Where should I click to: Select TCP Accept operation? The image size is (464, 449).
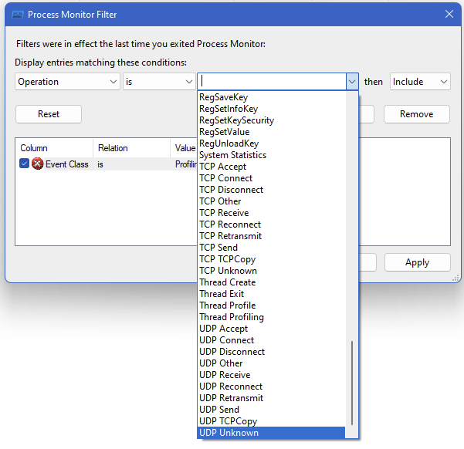click(x=271, y=166)
